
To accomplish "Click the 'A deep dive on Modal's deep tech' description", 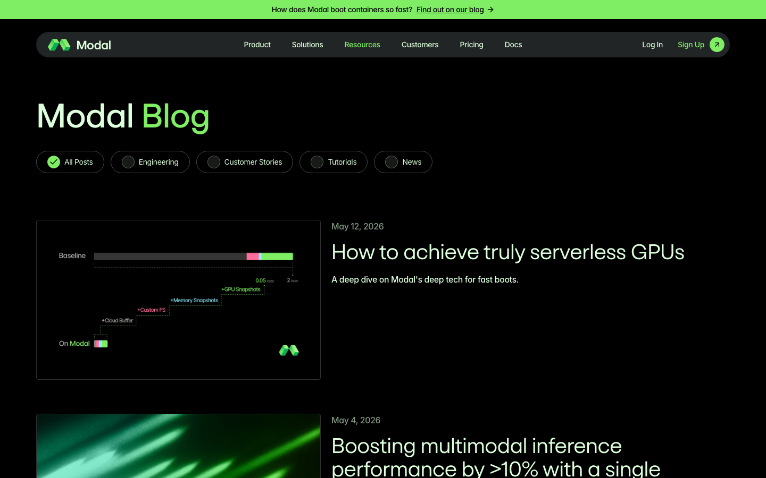I will [425, 279].
